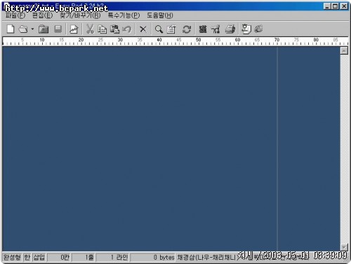
Task: Print using the printer icon
Action: [x=230, y=29]
